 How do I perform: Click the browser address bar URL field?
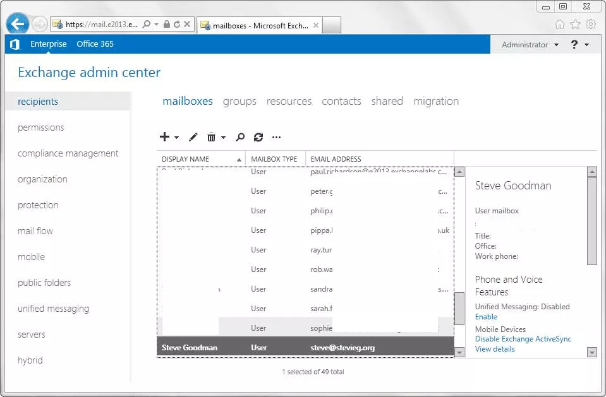tap(101, 25)
